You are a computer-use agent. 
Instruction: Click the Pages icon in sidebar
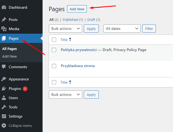coord(4,38)
